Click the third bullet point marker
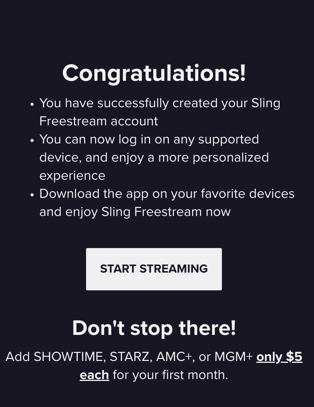The height and width of the screenshot is (407, 314). tap(32, 194)
